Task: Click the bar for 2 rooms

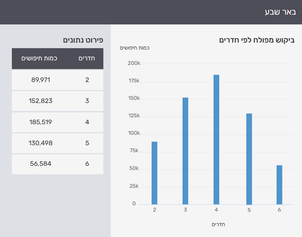Action: click(154, 173)
